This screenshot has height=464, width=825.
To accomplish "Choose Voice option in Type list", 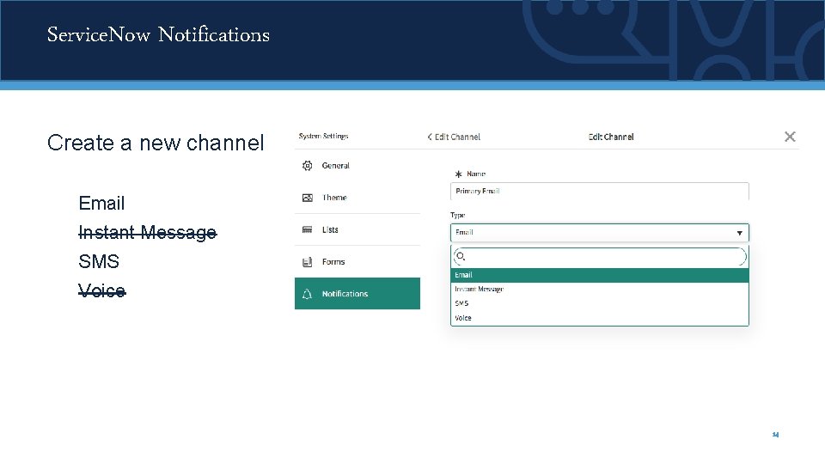I will coord(599,318).
